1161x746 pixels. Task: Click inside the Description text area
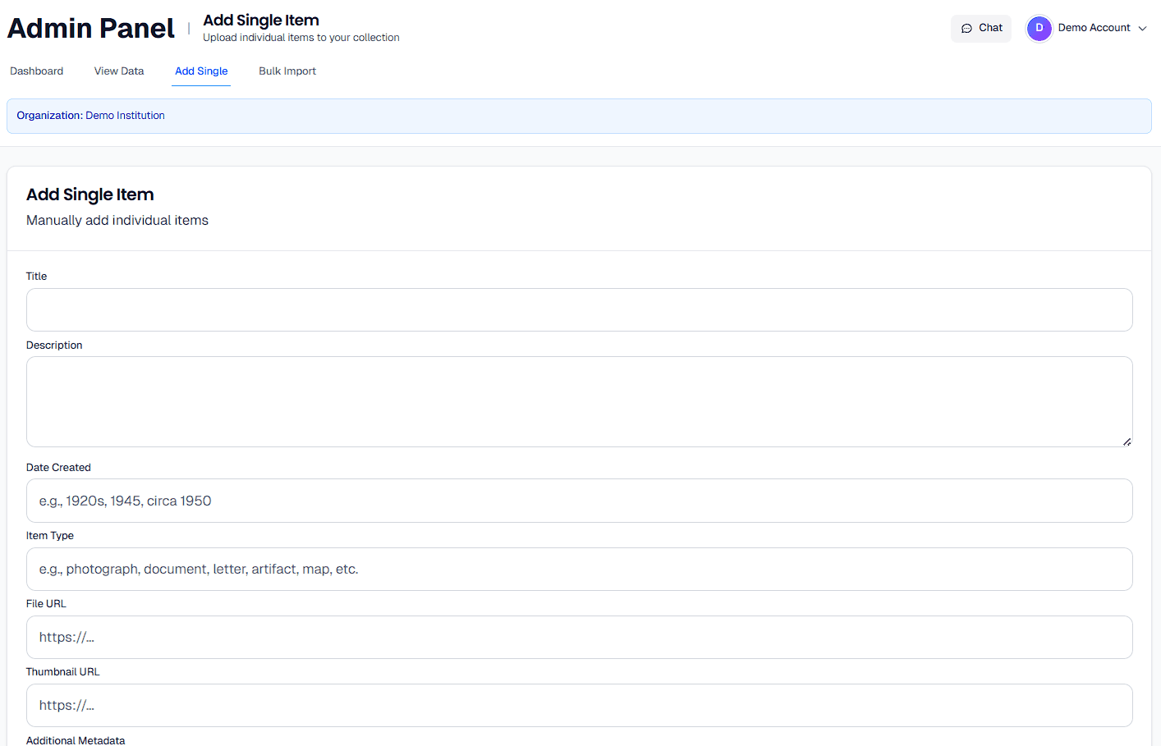[x=579, y=401]
